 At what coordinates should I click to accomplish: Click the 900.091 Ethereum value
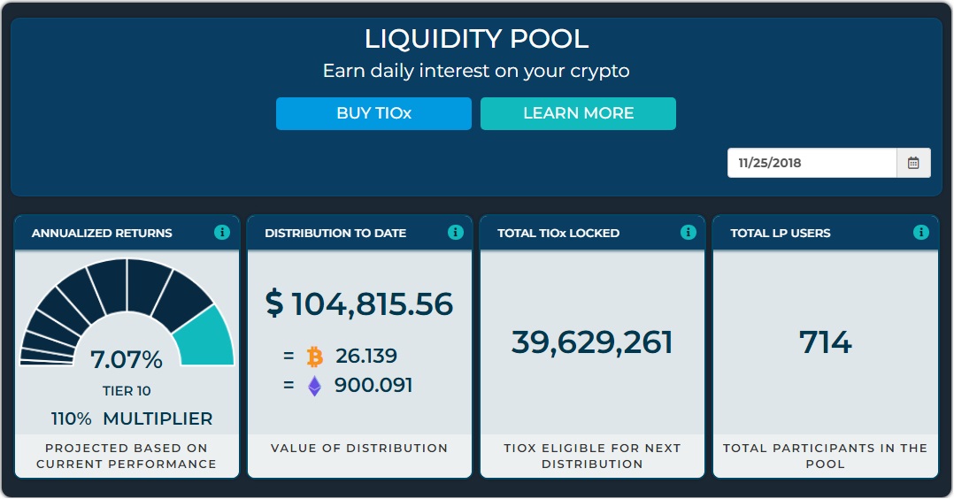coord(373,386)
